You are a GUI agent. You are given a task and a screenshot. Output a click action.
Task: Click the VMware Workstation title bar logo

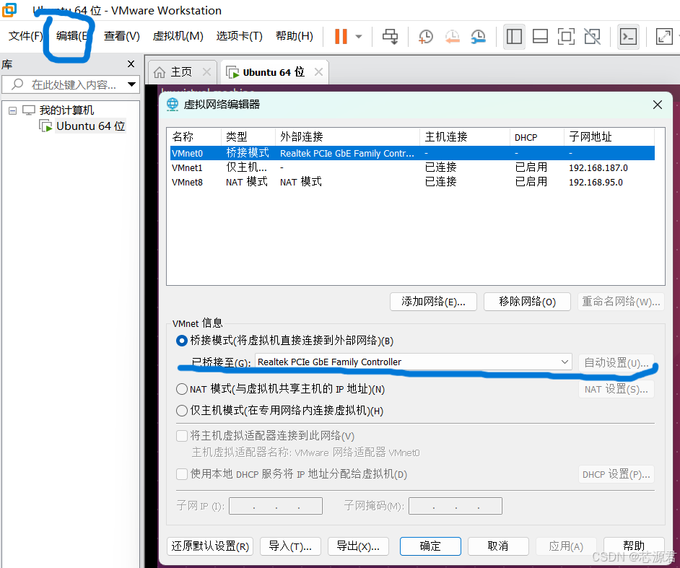tap(9, 9)
